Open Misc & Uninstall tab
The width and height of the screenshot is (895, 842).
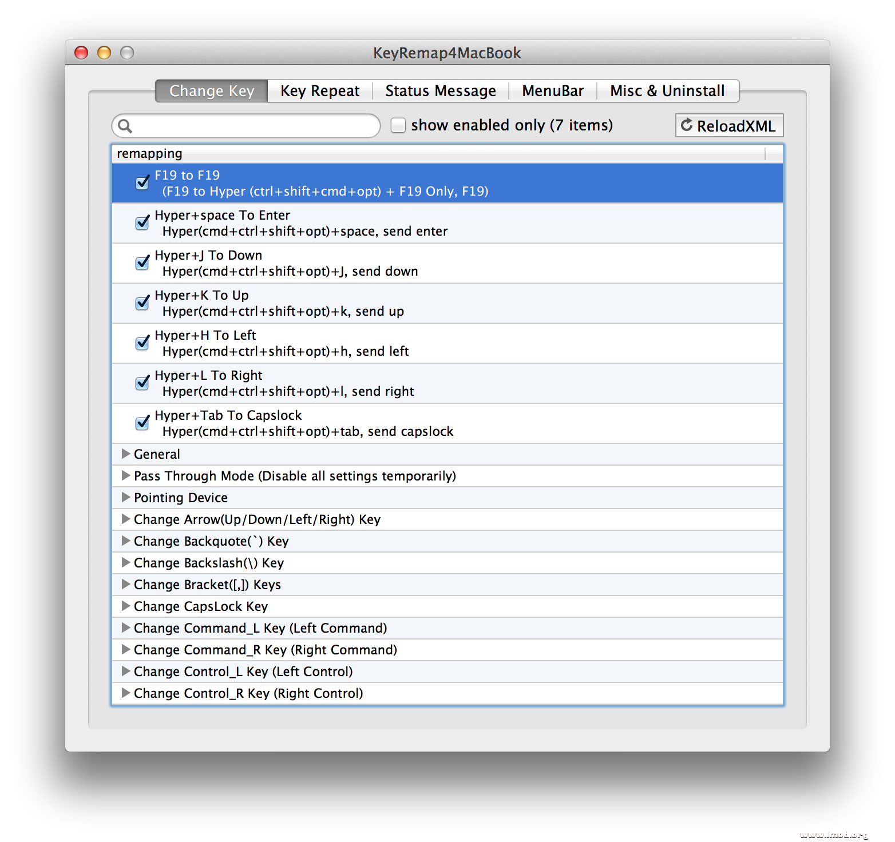667,91
